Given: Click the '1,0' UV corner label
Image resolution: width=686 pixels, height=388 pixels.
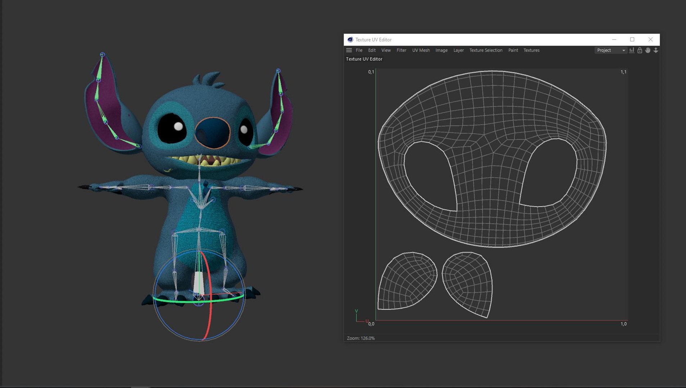Looking at the screenshot, I should pyautogui.click(x=623, y=324).
